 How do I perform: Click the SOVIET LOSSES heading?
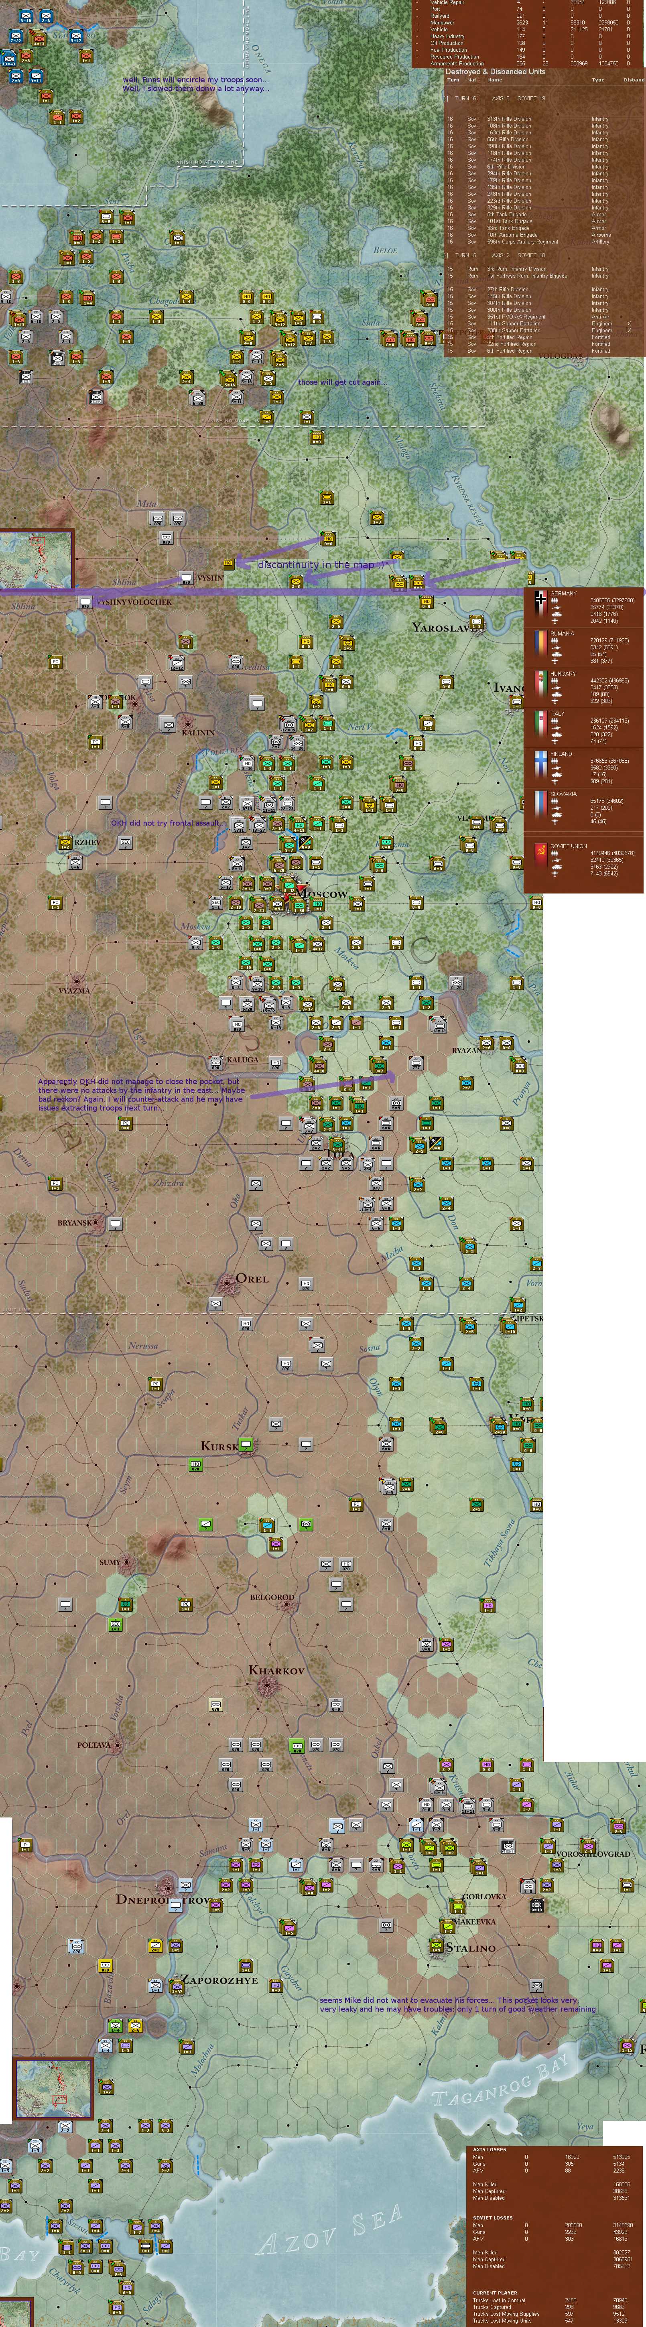[x=493, y=2218]
